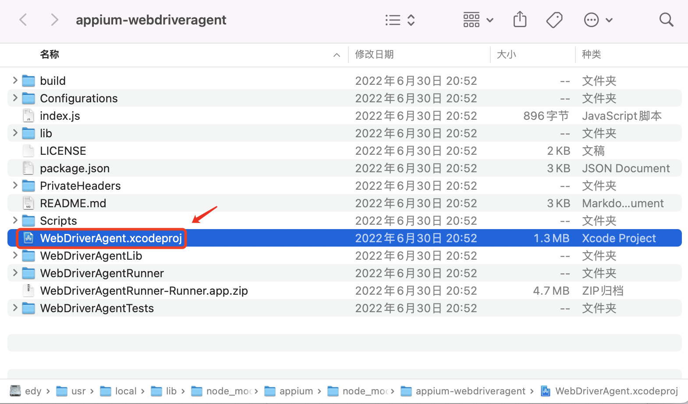Expand the lib folder
The image size is (688, 404).
pos(15,133)
